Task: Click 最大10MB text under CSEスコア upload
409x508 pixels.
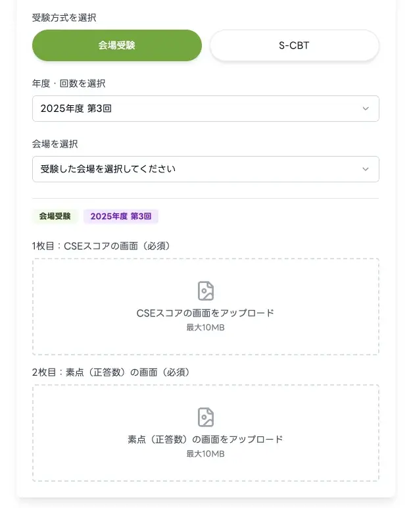Action: click(205, 327)
